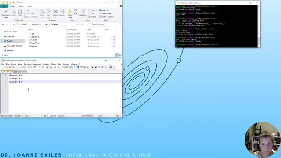Open the Notepad++ Encoding menu
This screenshot has height=158, width=281.
(27, 64)
